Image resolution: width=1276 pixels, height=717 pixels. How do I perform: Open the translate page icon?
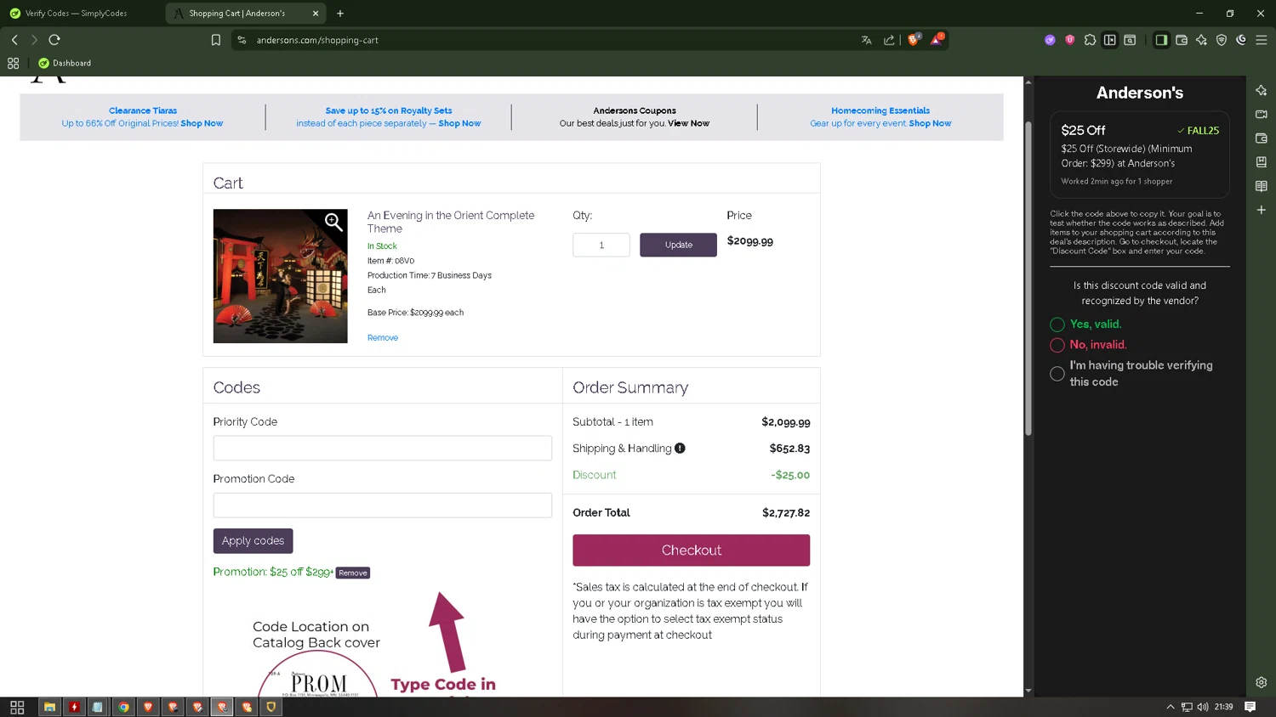click(866, 40)
